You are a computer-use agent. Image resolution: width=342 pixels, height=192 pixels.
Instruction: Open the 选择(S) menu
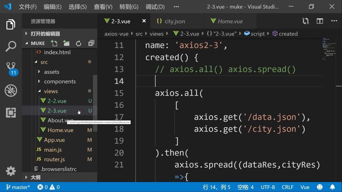[78, 7]
